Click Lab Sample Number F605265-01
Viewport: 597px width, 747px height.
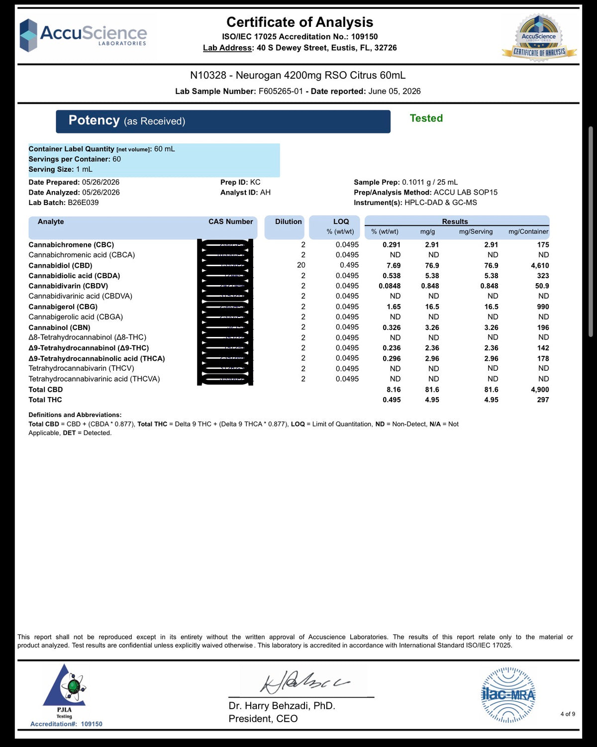[x=239, y=92]
